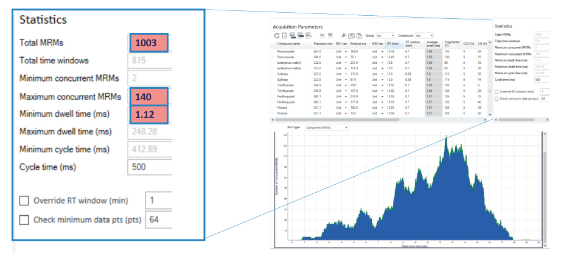The width and height of the screenshot is (572, 262).
Task: Click Product m/z cell 177.0
Action: click(x=354, y=102)
